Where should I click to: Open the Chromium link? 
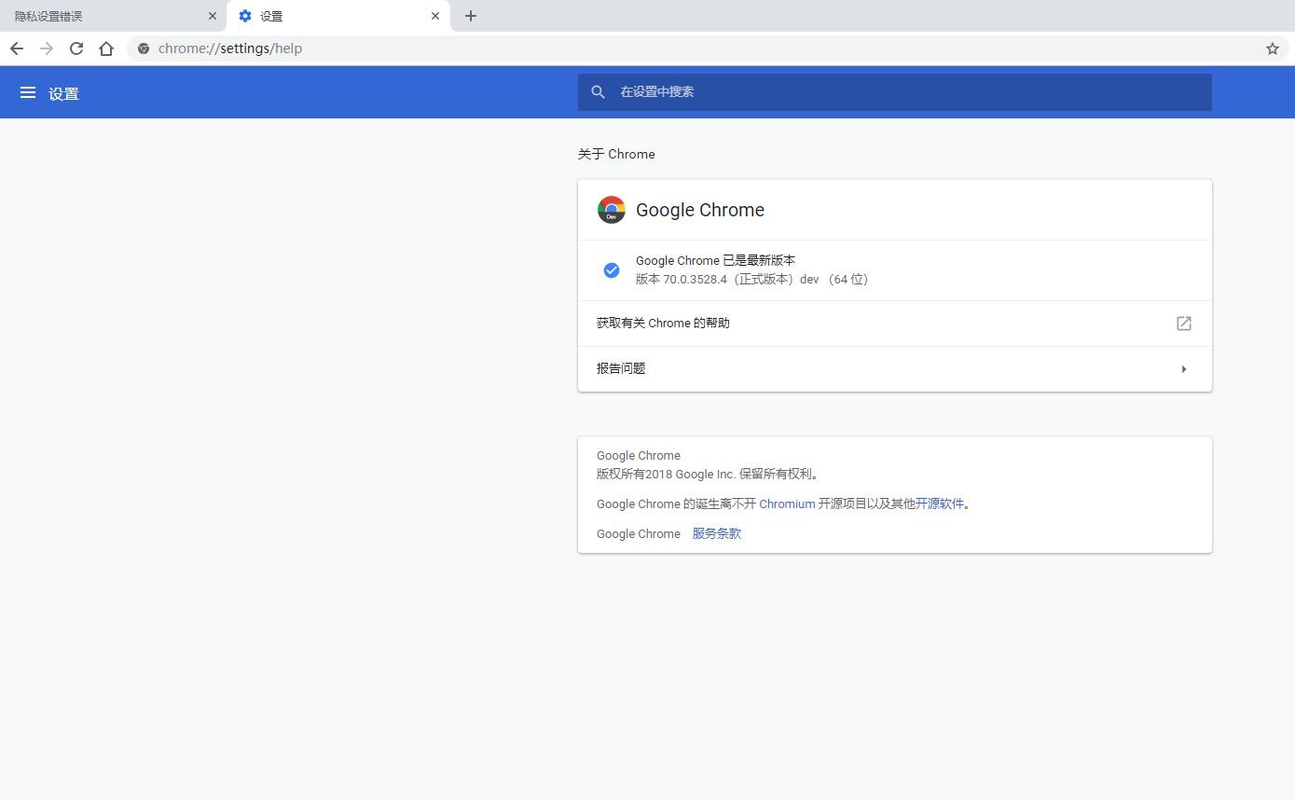click(x=787, y=503)
